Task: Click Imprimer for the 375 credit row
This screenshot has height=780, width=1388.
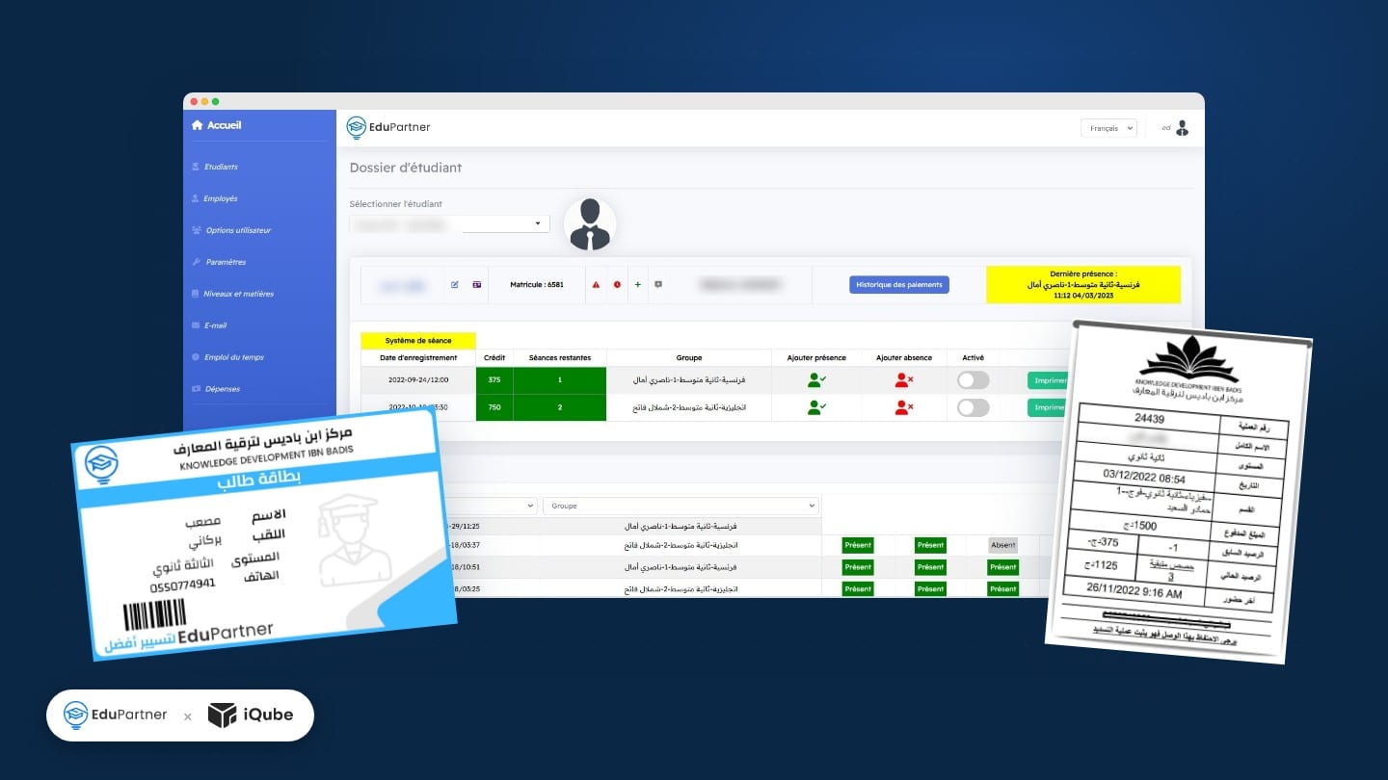Action: pos(1050,380)
